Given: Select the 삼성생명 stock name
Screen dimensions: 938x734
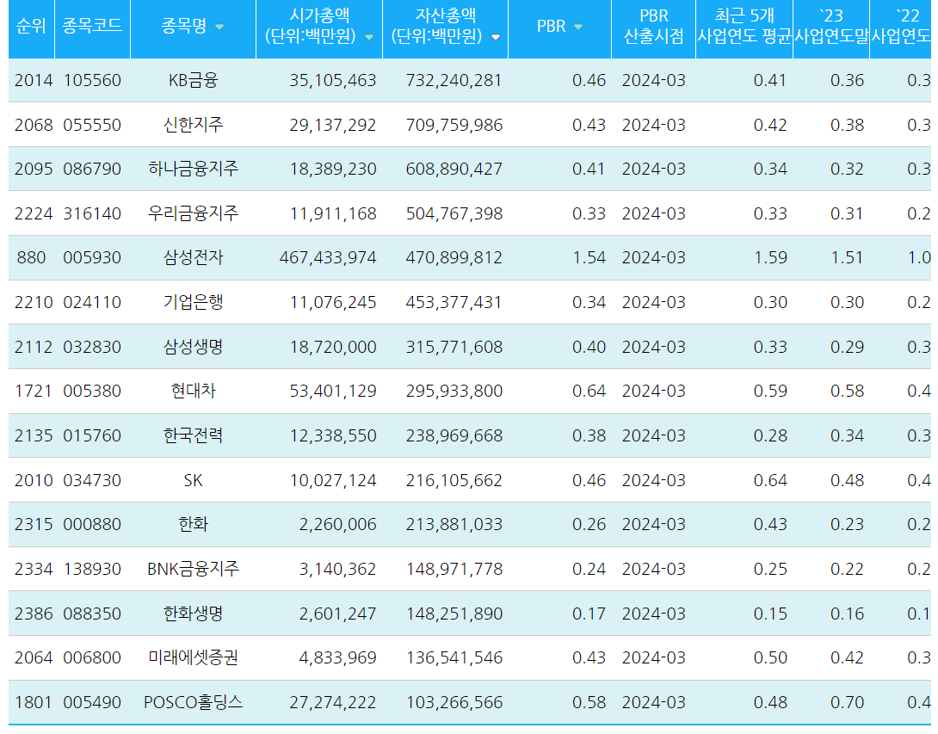Looking at the screenshot, I should pyautogui.click(x=194, y=347).
